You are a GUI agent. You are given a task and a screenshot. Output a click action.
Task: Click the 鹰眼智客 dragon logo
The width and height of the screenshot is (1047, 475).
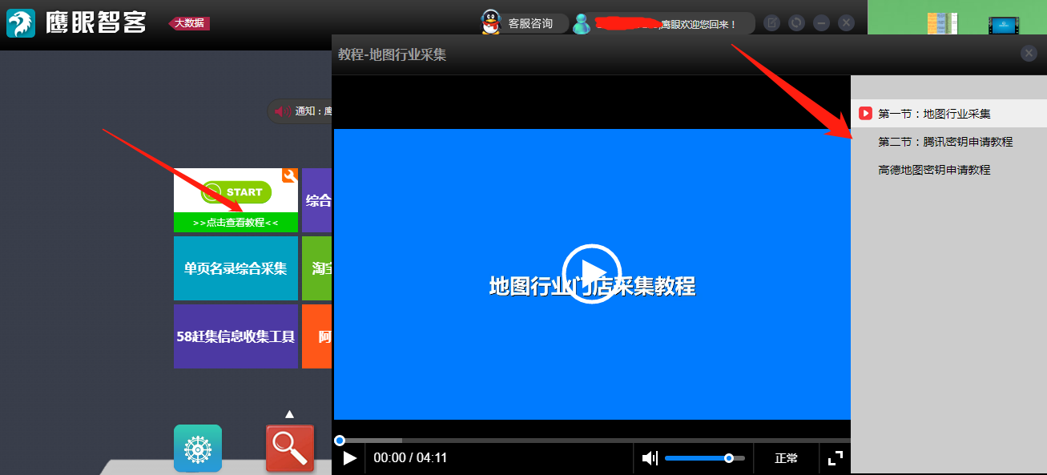click(x=21, y=22)
